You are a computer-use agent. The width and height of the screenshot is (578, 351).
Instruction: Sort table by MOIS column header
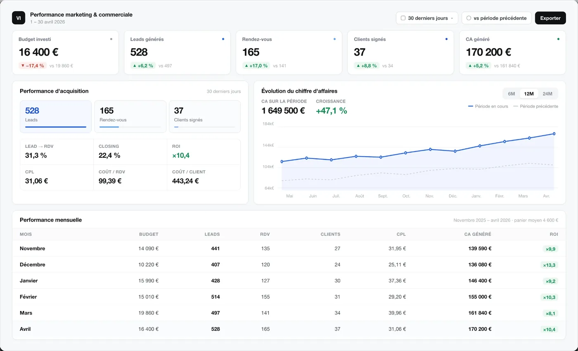[26, 234]
